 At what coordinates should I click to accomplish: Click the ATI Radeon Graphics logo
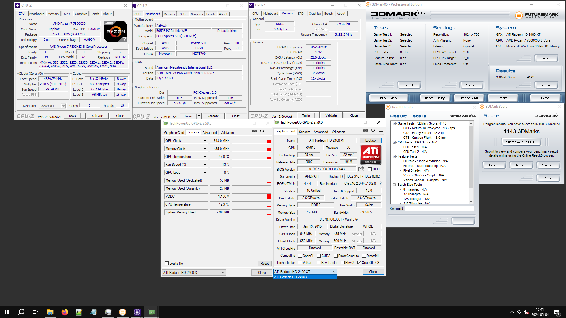[x=371, y=155]
